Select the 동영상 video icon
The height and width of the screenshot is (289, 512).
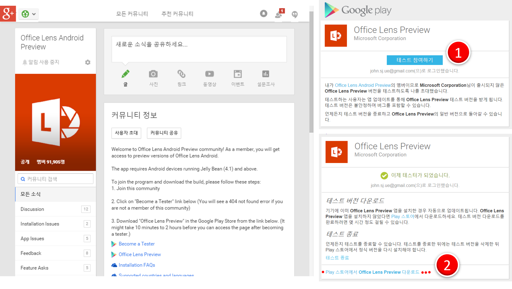pos(210,74)
